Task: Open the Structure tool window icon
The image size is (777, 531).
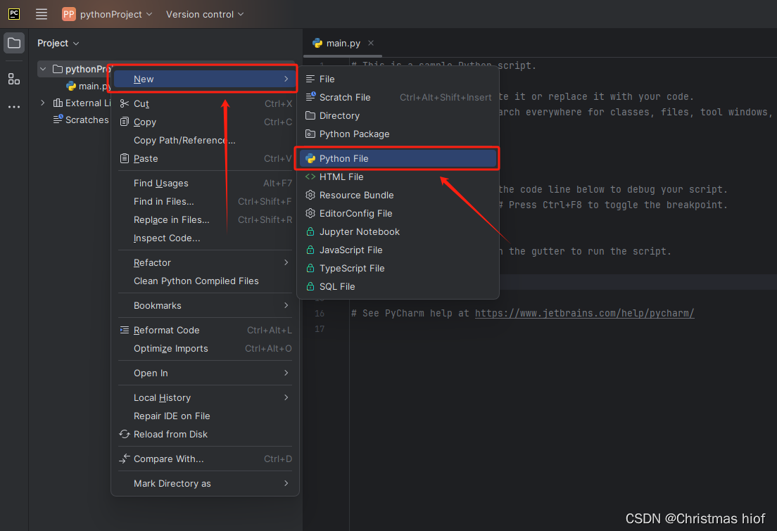Action: pos(14,79)
